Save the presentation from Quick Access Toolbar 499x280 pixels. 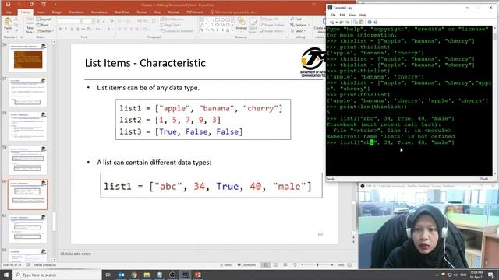9,5
